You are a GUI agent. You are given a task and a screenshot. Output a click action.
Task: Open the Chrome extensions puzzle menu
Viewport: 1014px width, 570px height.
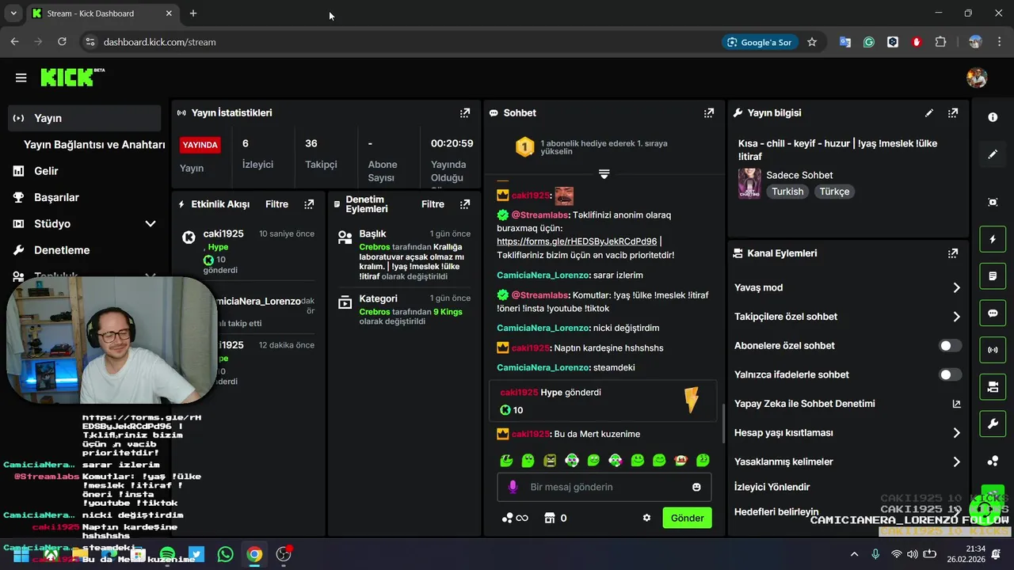point(941,42)
